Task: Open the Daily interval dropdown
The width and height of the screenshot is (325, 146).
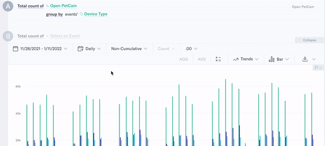Action: tap(89, 49)
